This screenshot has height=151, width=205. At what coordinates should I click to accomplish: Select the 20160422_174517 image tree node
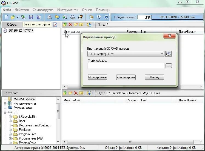(21, 31)
